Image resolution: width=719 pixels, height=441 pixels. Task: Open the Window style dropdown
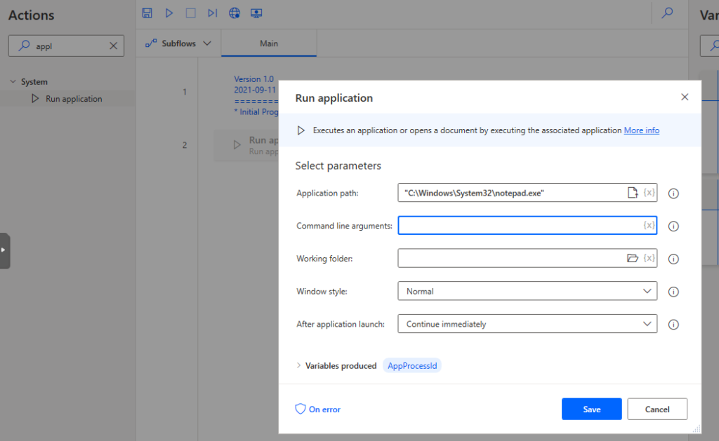527,291
